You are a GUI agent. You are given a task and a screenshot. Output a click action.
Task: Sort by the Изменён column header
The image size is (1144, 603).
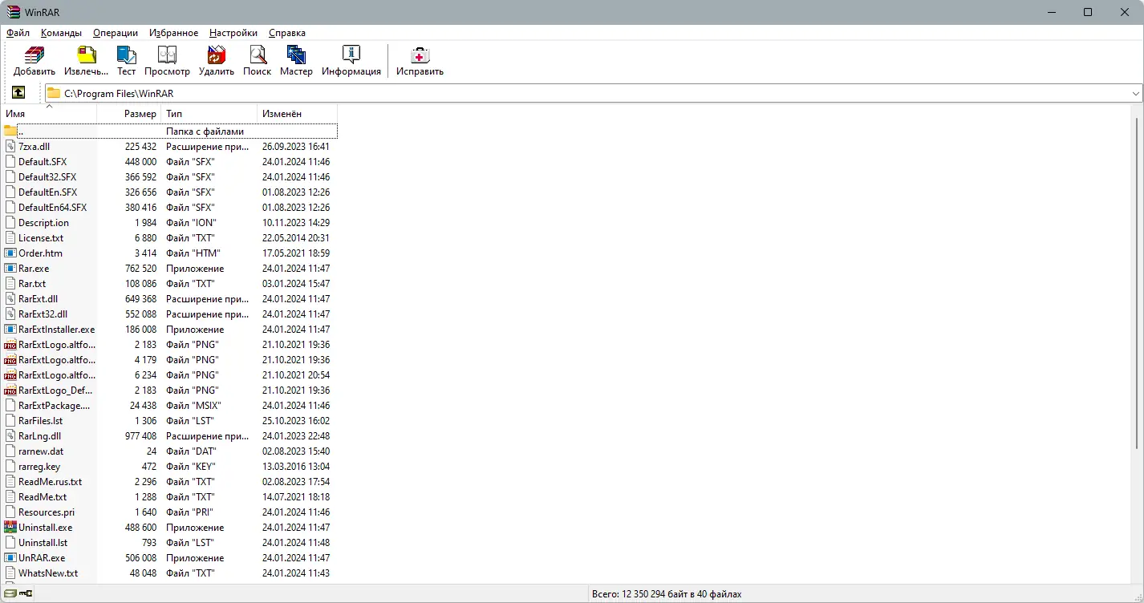pos(298,114)
